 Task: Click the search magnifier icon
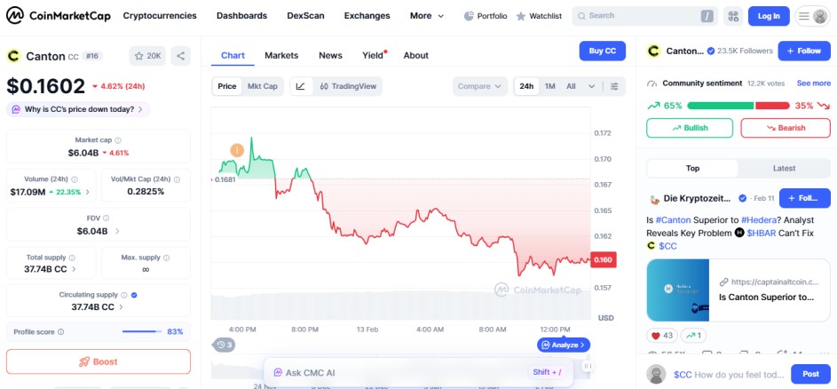581,16
